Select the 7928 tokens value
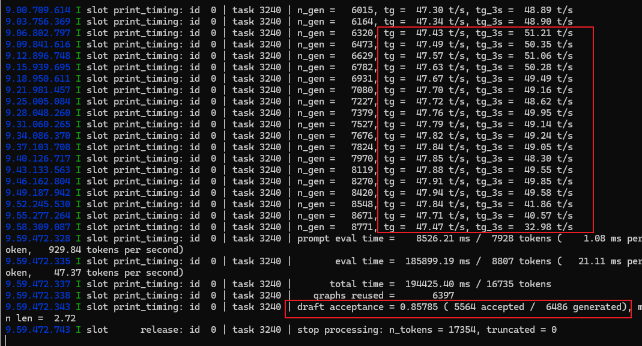 521,238
